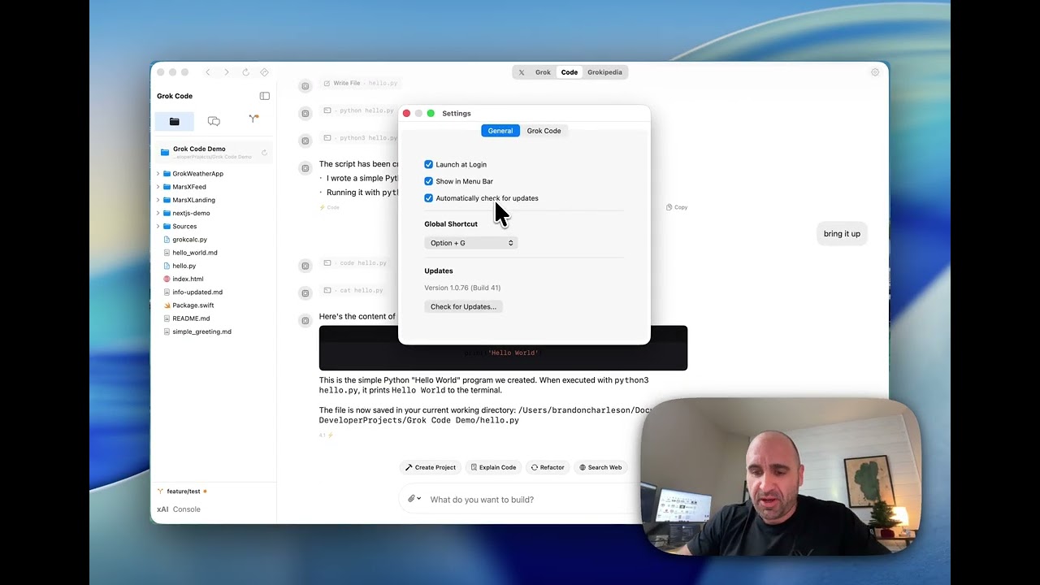Toggle Launch at Login checkbox
The height and width of the screenshot is (585, 1040).
[428, 164]
